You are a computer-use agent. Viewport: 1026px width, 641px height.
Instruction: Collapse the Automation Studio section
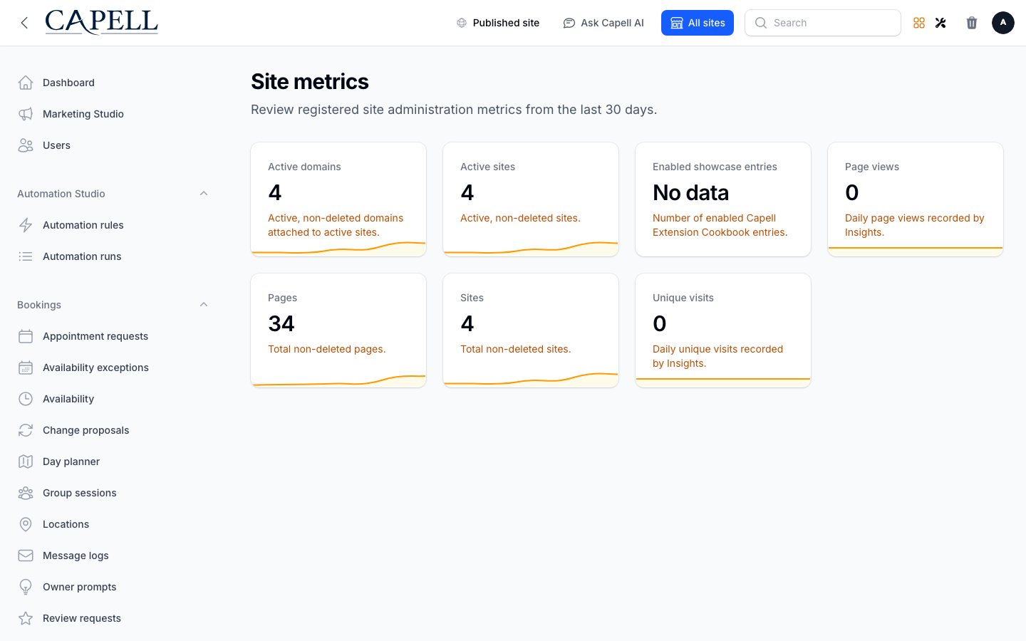click(x=204, y=194)
